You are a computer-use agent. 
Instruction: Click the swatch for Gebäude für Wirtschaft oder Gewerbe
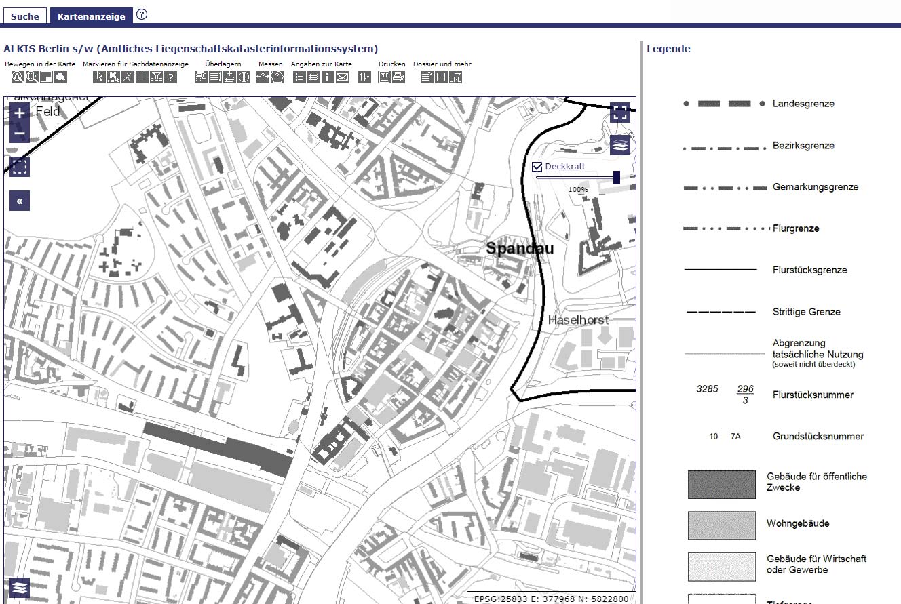click(722, 567)
